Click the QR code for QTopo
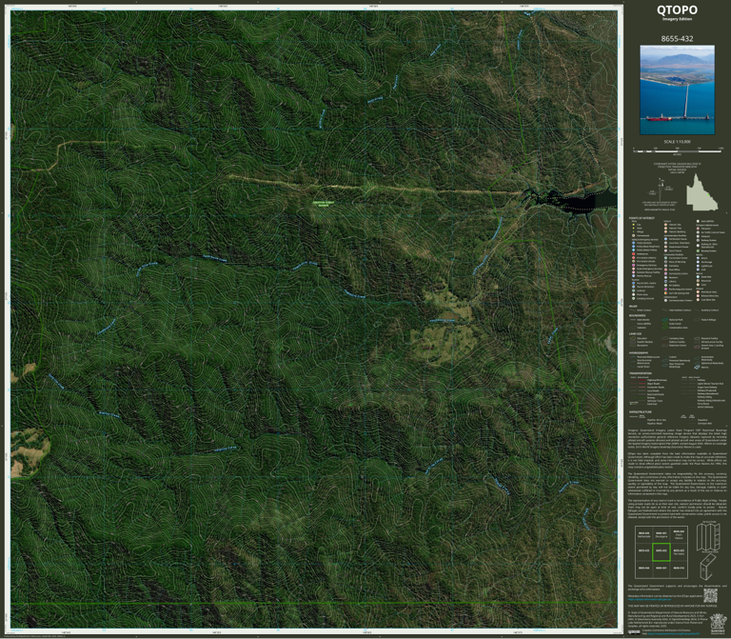 coord(710,595)
